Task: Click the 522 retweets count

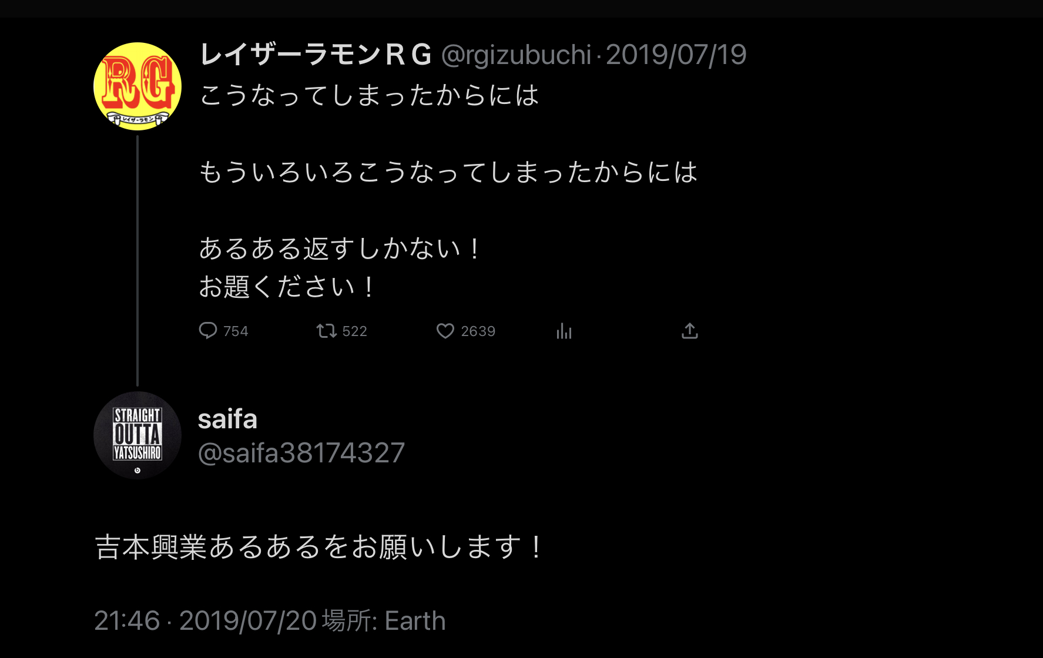Action: click(x=354, y=331)
